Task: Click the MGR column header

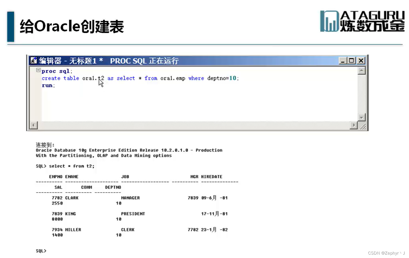Action: pos(194,177)
